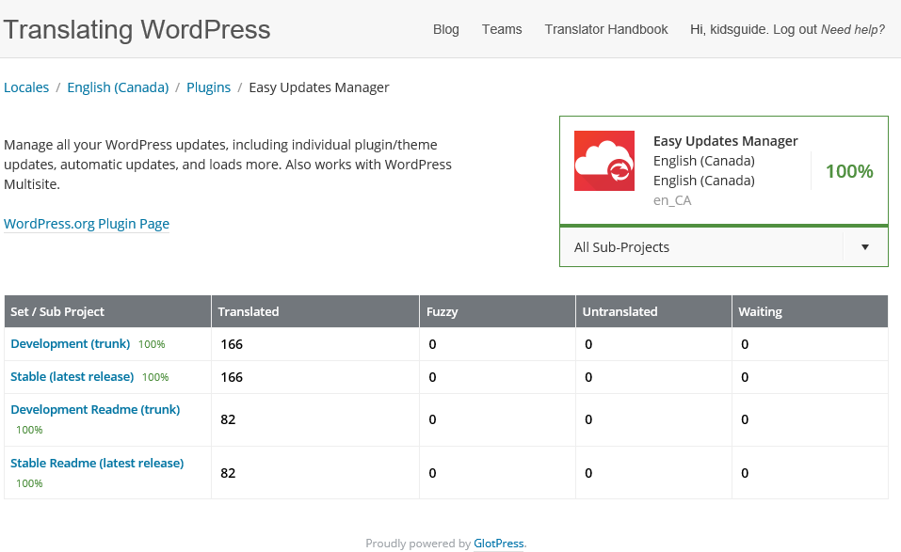Open the Need help? link
The image size is (901, 552).
853,29
